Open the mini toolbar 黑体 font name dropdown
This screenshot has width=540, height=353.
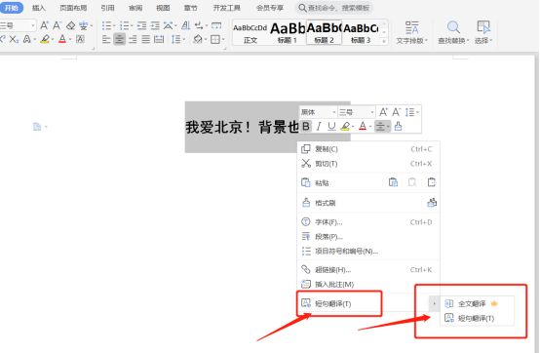pyautogui.click(x=334, y=112)
